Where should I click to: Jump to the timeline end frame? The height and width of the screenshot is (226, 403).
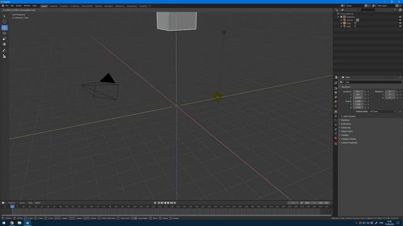tap(175, 203)
